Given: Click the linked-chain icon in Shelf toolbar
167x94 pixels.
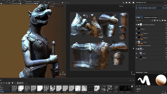Looking at the screenshot, I should (x=7, y=83).
